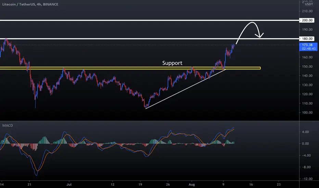
Task: Click the 16 date on time axis
Action: (x=251, y=185)
